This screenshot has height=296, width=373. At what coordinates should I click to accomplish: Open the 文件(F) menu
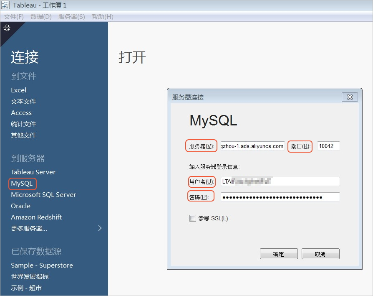point(13,17)
